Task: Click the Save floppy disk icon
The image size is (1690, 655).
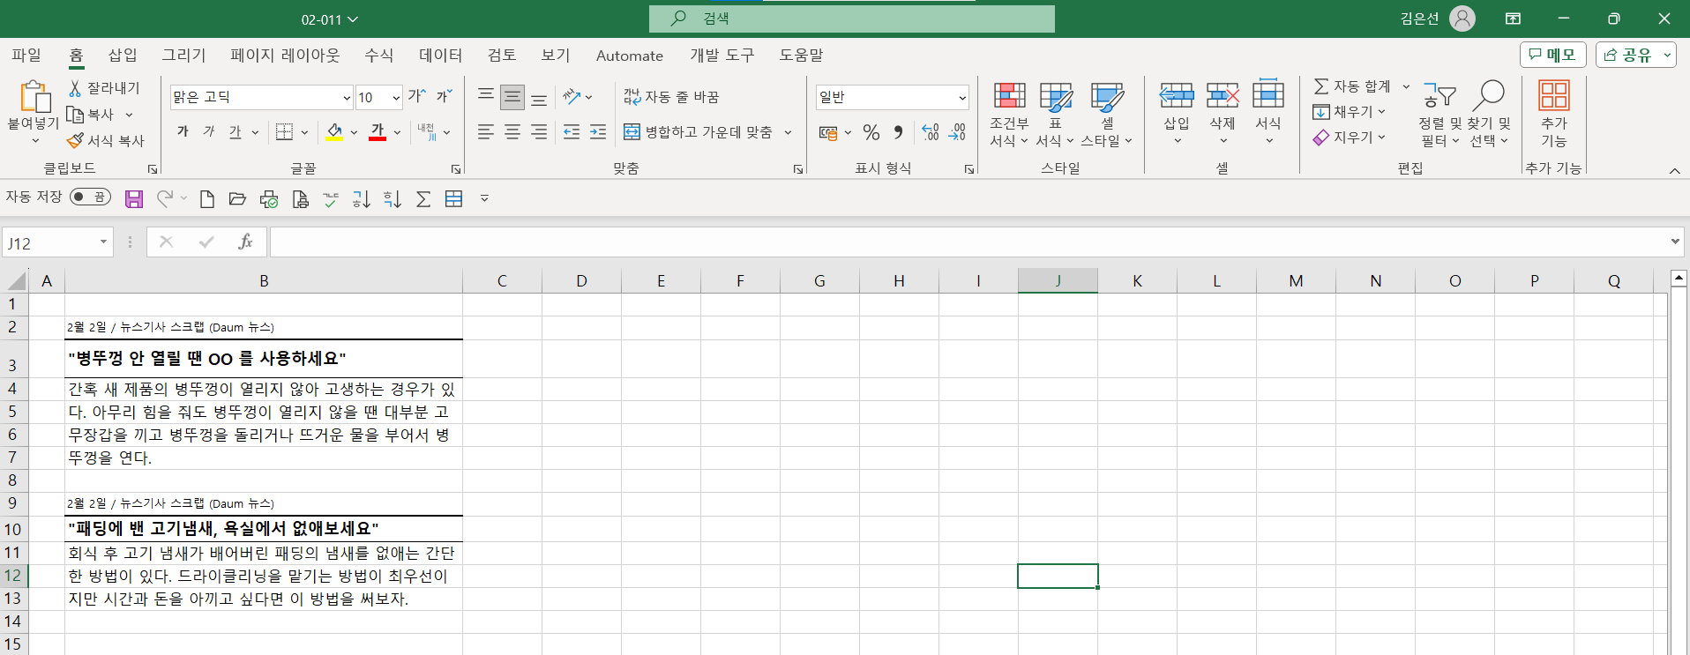Action: (134, 199)
